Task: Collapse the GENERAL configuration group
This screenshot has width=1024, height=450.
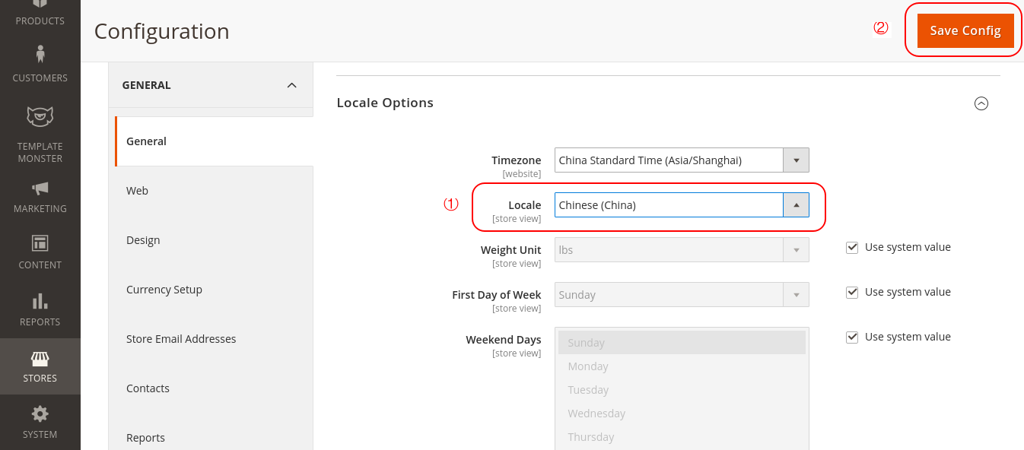Action: point(291,85)
